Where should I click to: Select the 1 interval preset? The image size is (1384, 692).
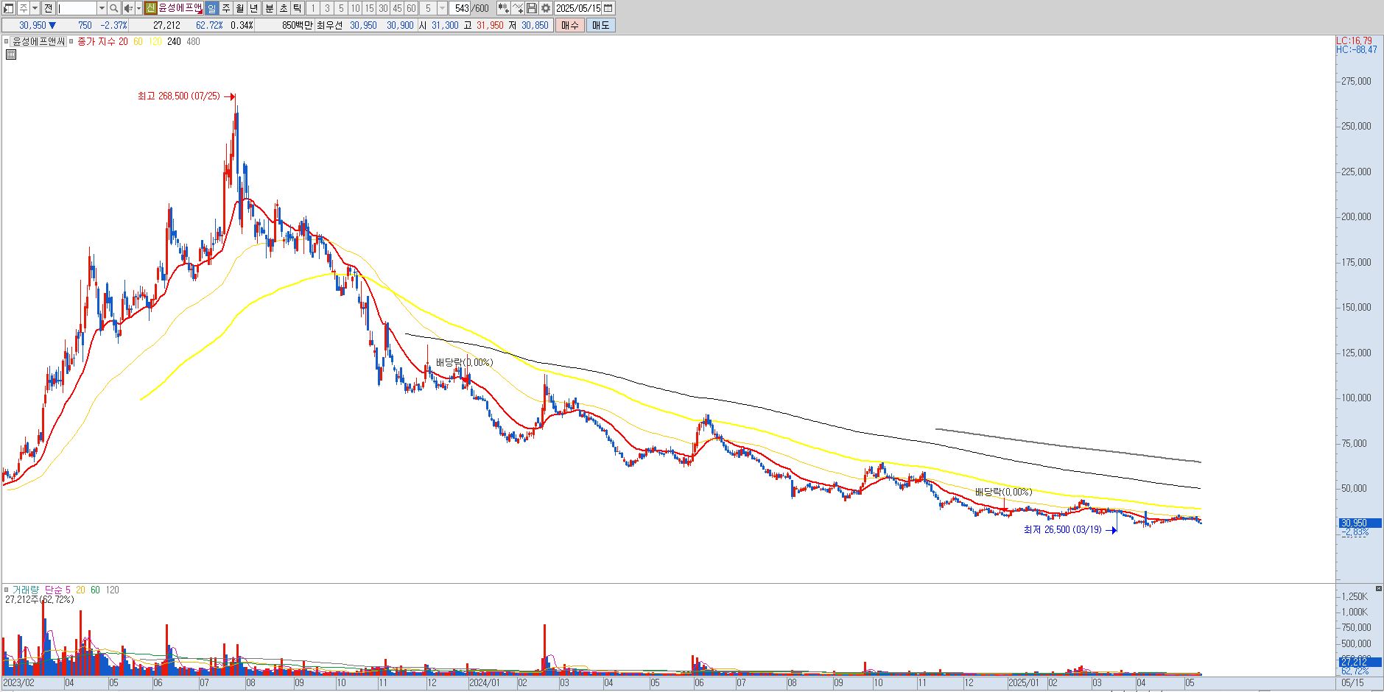312,8
